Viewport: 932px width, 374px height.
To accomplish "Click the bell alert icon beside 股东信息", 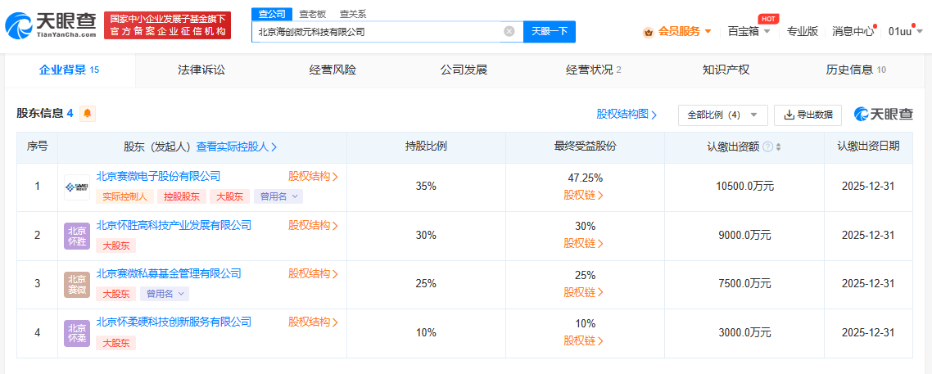I will coord(88,114).
